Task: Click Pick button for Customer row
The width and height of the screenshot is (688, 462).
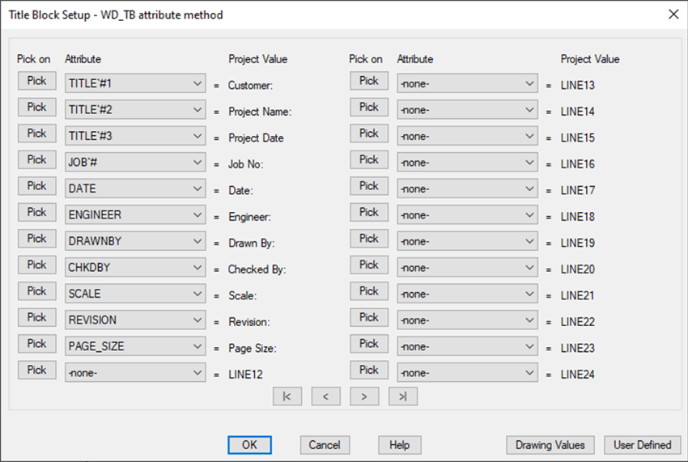Action: coord(37,81)
